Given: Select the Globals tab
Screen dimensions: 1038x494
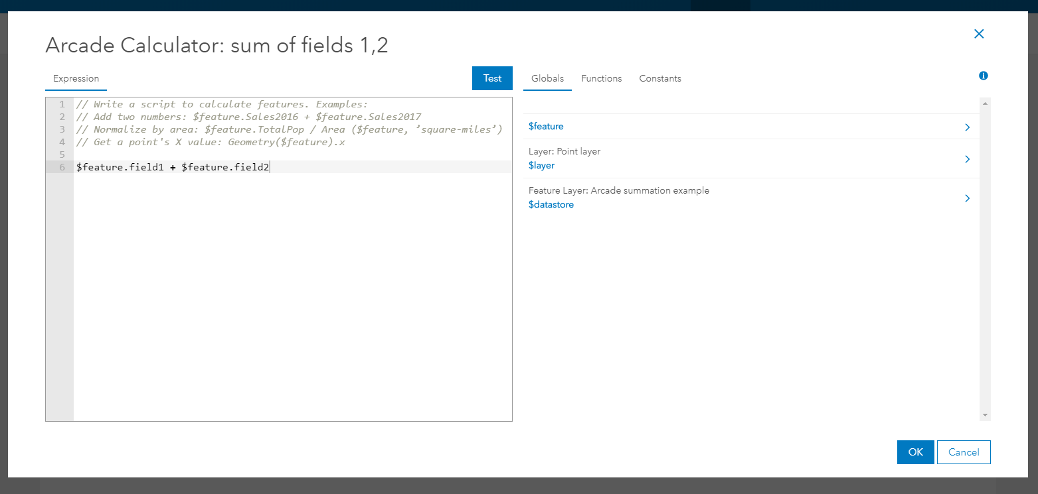Looking at the screenshot, I should [547, 78].
